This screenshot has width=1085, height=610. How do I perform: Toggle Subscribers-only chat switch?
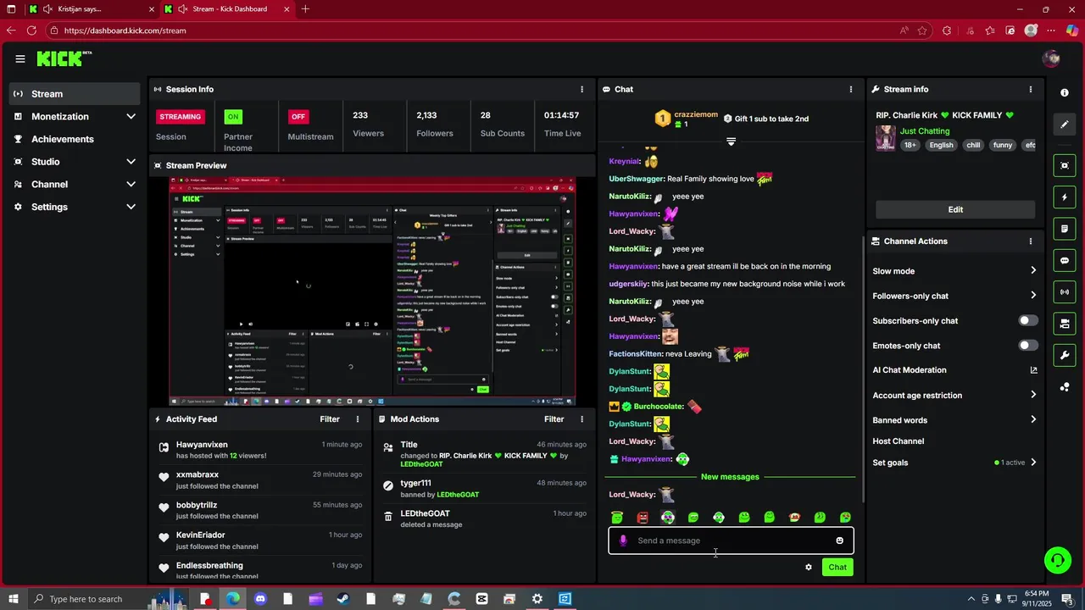click(x=1027, y=320)
